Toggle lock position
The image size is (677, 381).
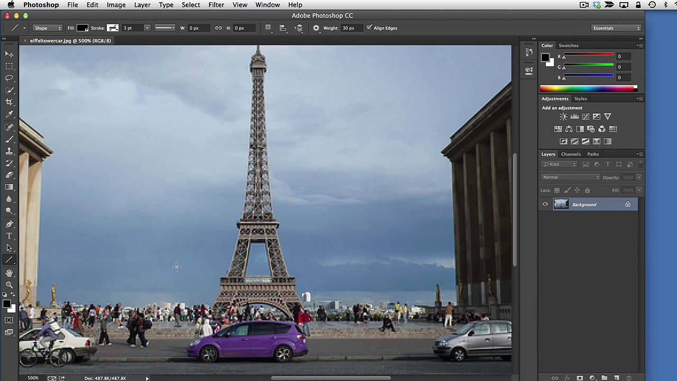point(577,190)
